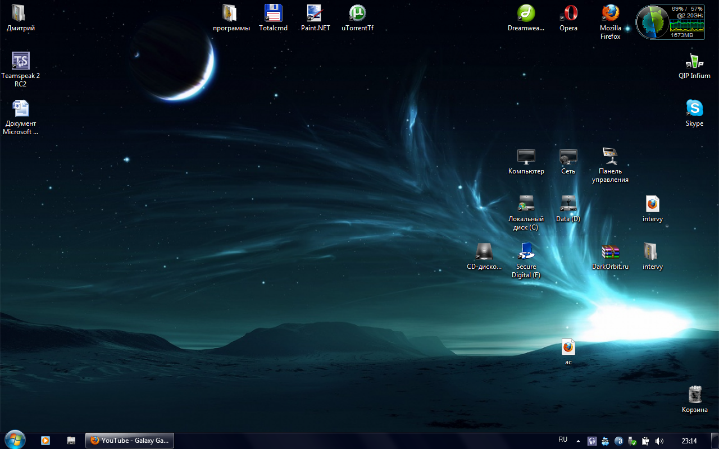Open the RU language switcher
Image resolution: width=719 pixels, height=449 pixels.
pos(563,440)
